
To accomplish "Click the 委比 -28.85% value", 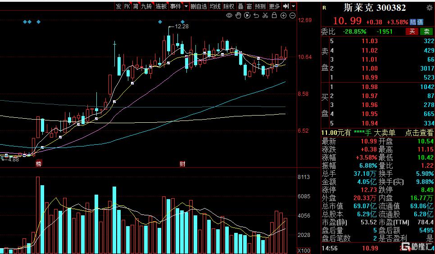I will 354,31.
